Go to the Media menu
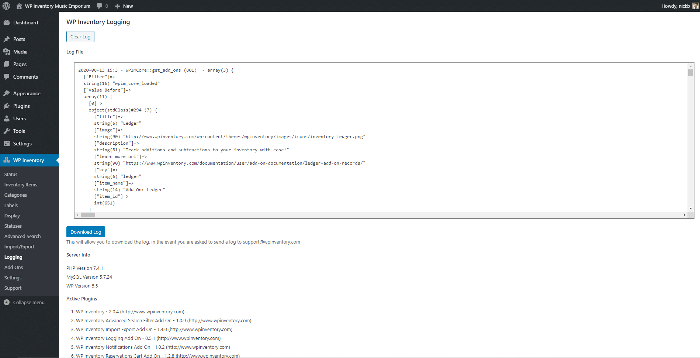Screen dimensions: 700x358 [x=30, y=52]
